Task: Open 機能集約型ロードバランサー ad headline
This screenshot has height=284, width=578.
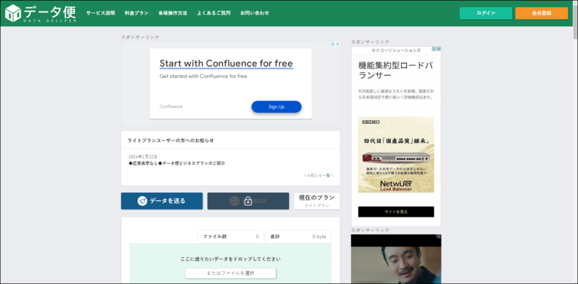Action: tap(396, 71)
